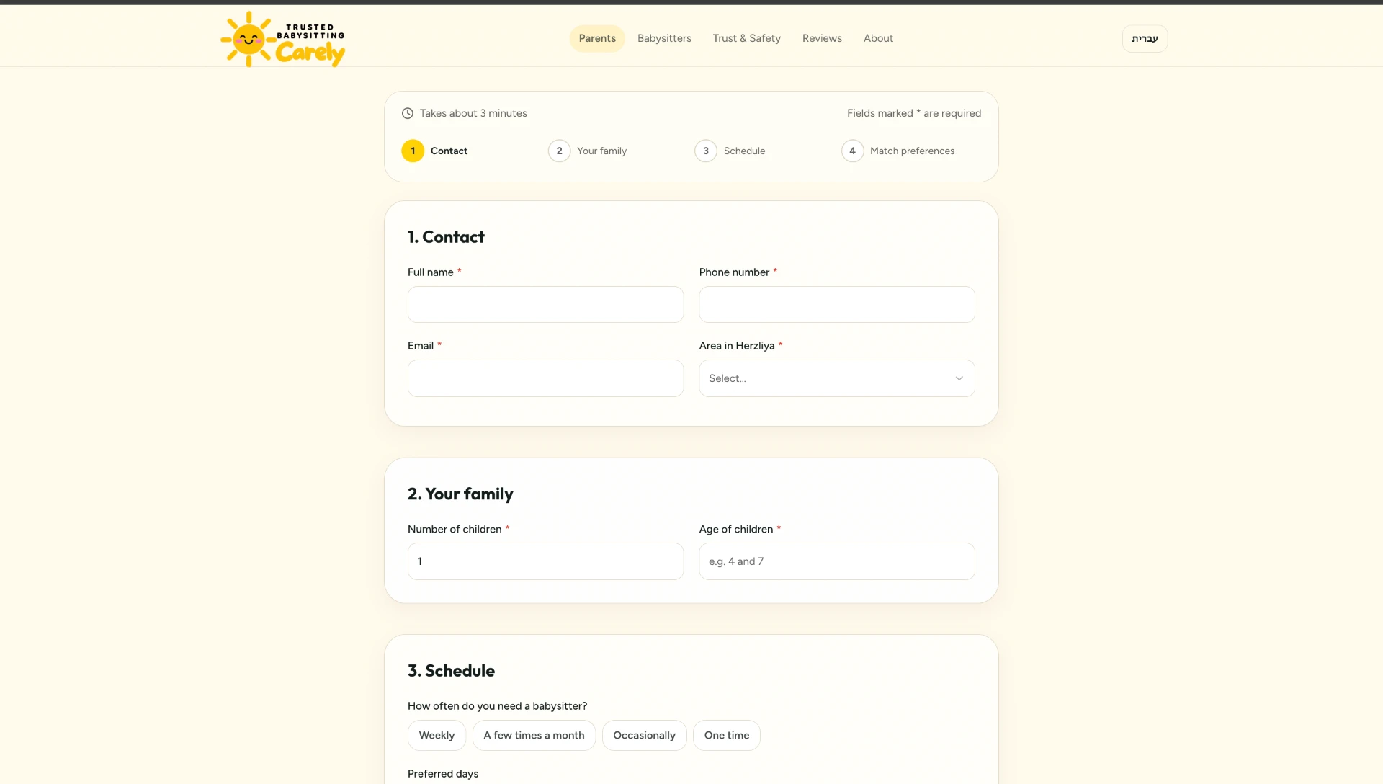
Task: Go to step 1 Contact circle
Action: pyautogui.click(x=413, y=151)
